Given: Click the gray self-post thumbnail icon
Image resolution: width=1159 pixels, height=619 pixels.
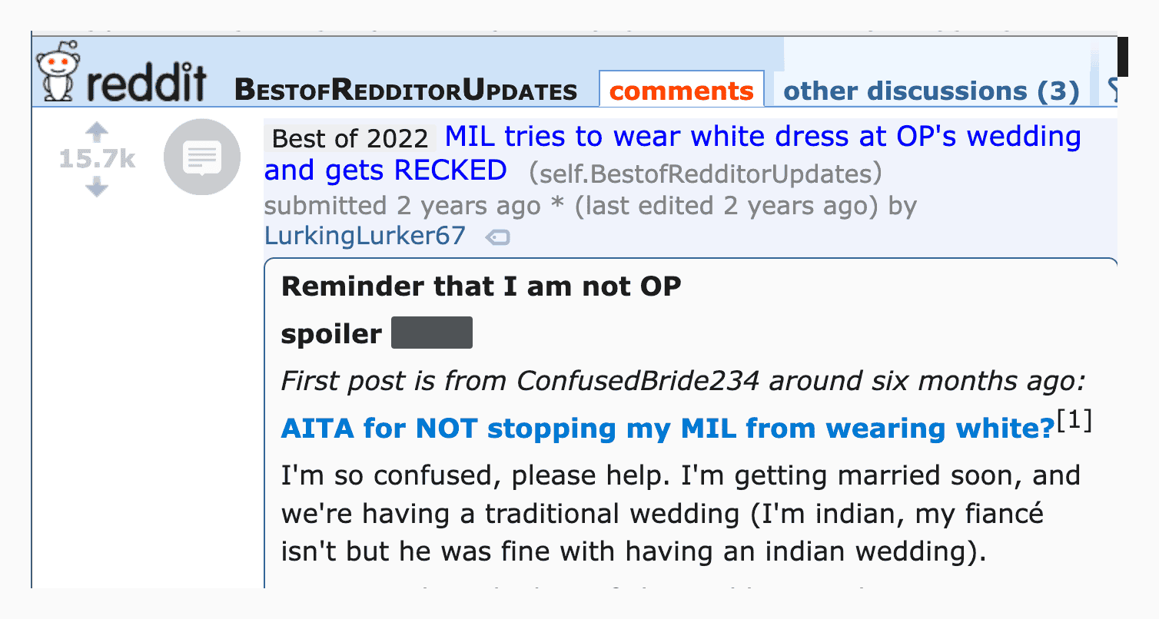Looking at the screenshot, I should coord(202,157).
